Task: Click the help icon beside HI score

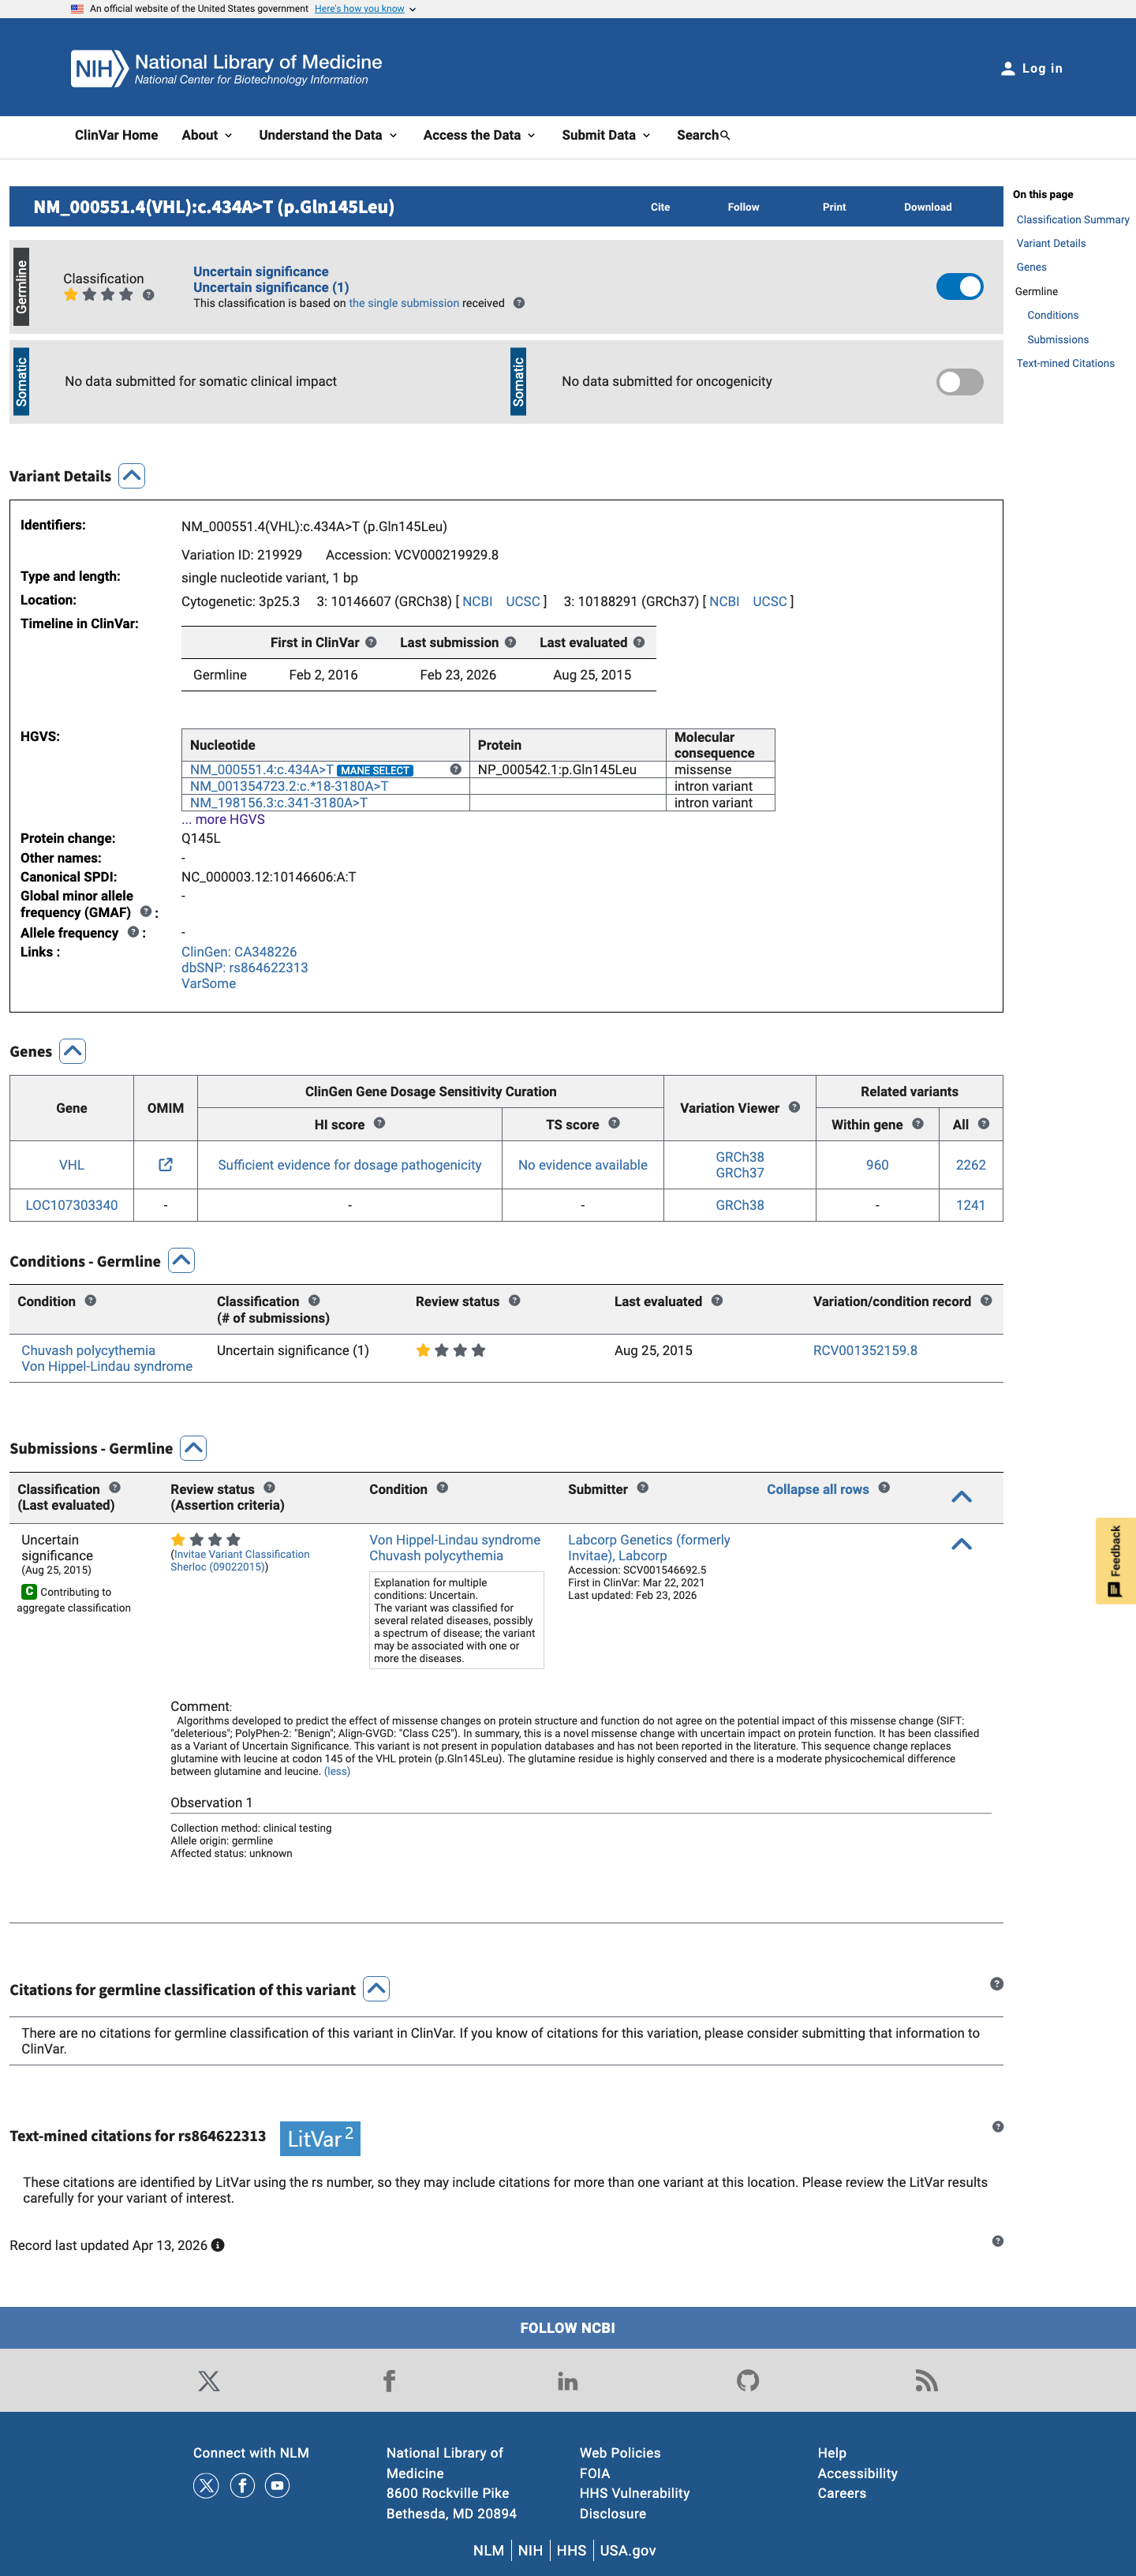Action: (379, 1123)
